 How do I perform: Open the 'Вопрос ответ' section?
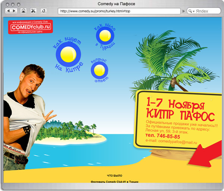coord(99,69)
